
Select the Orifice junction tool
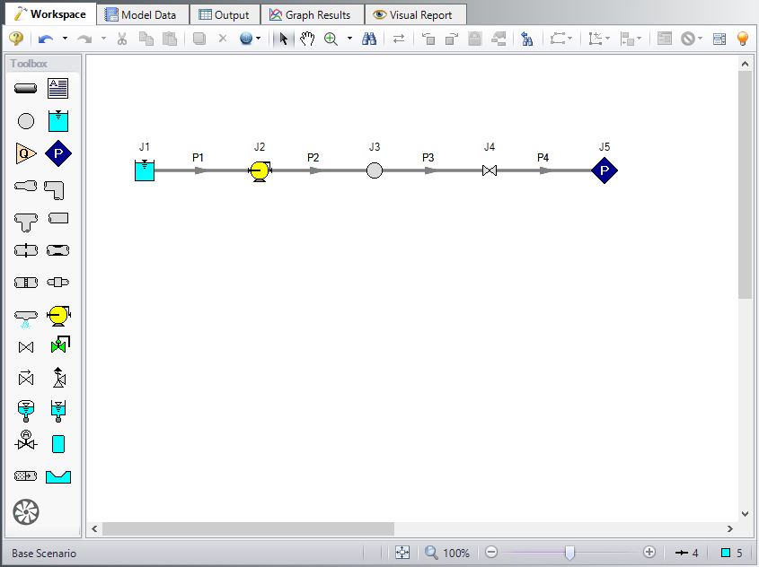pos(26,250)
